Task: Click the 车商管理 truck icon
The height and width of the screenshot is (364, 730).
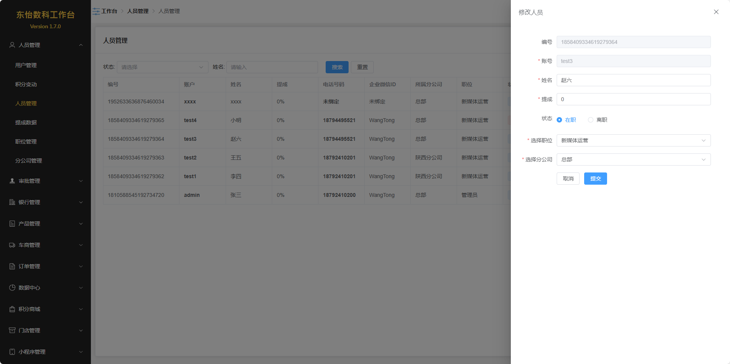Action: [x=12, y=245]
